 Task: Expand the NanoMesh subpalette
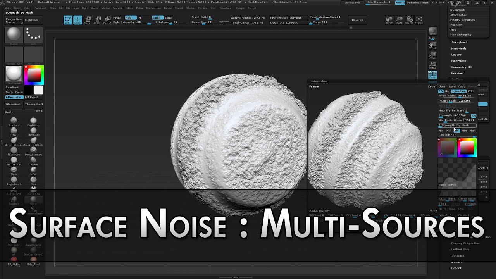point(458,48)
